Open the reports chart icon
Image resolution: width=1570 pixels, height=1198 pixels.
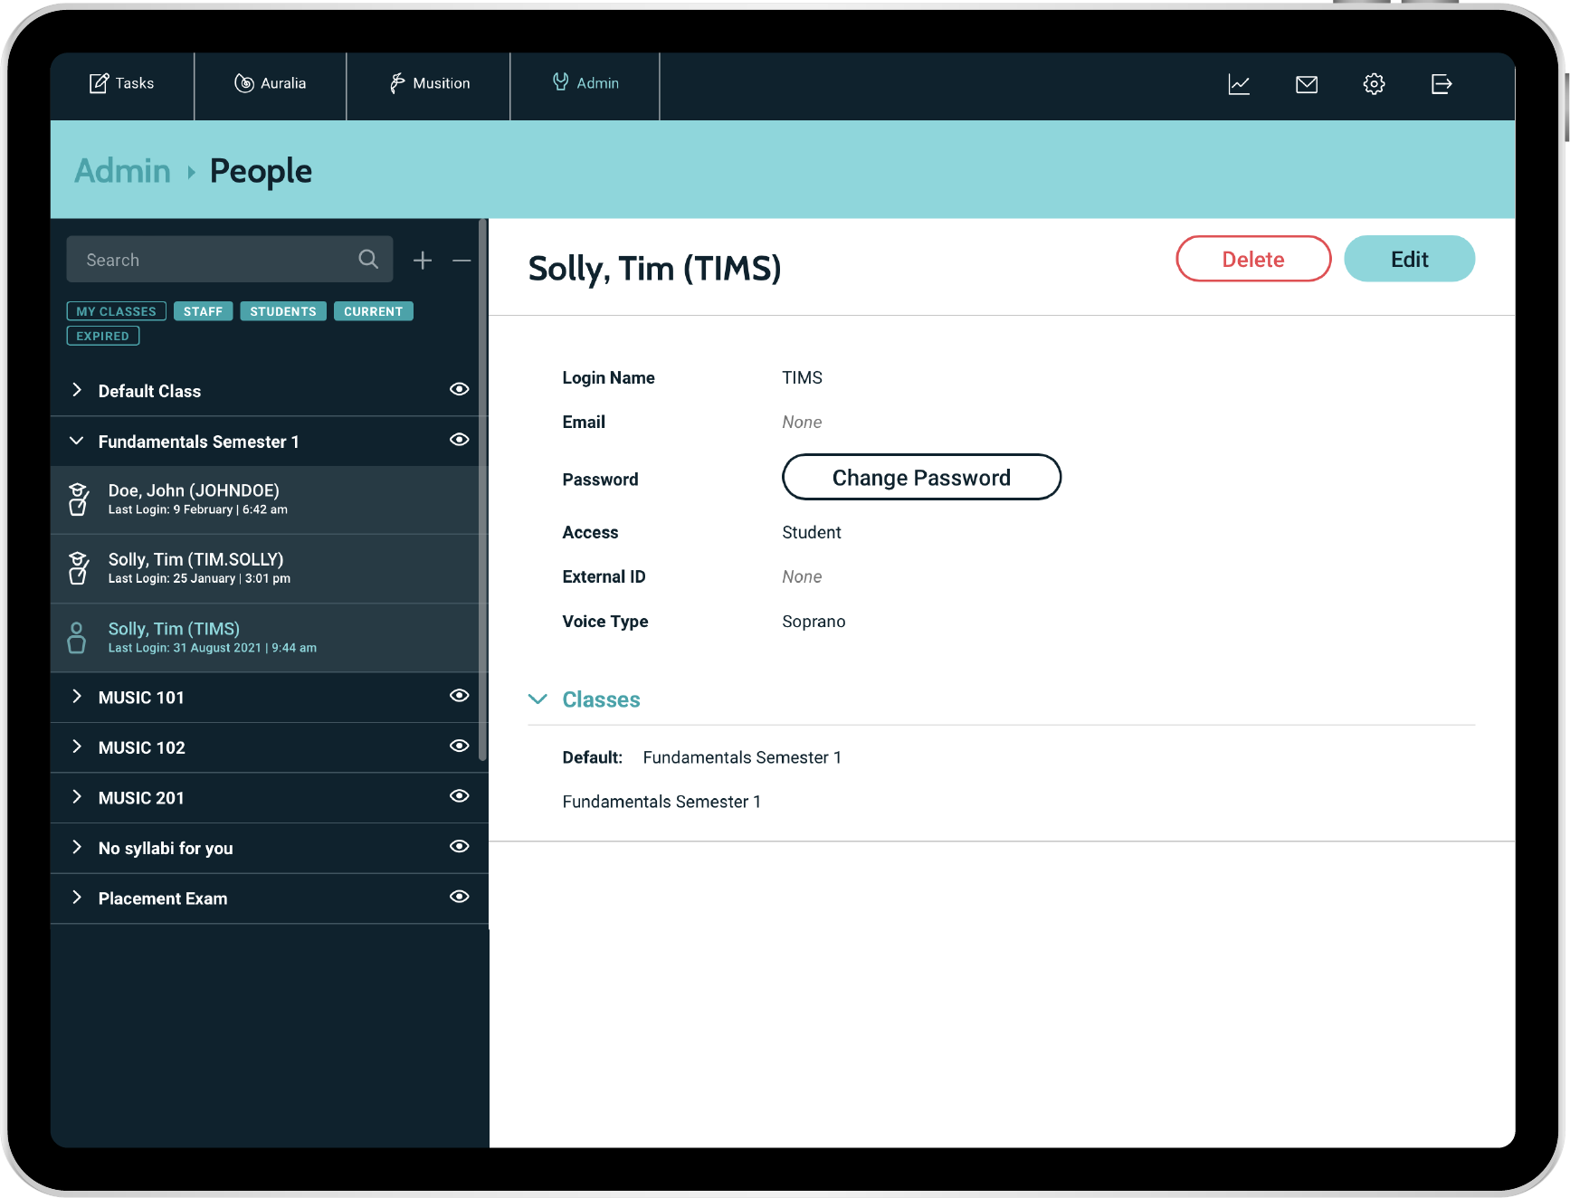(x=1239, y=84)
